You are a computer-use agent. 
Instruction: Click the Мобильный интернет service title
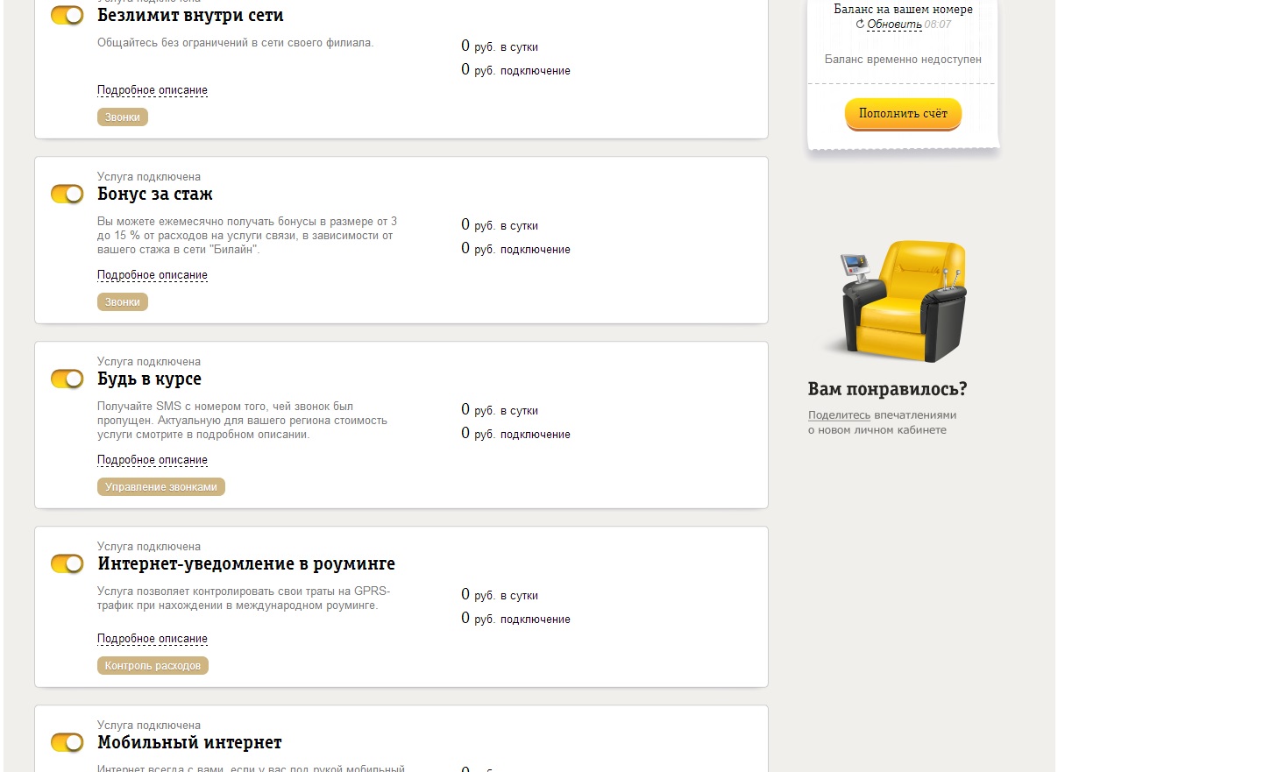189,742
